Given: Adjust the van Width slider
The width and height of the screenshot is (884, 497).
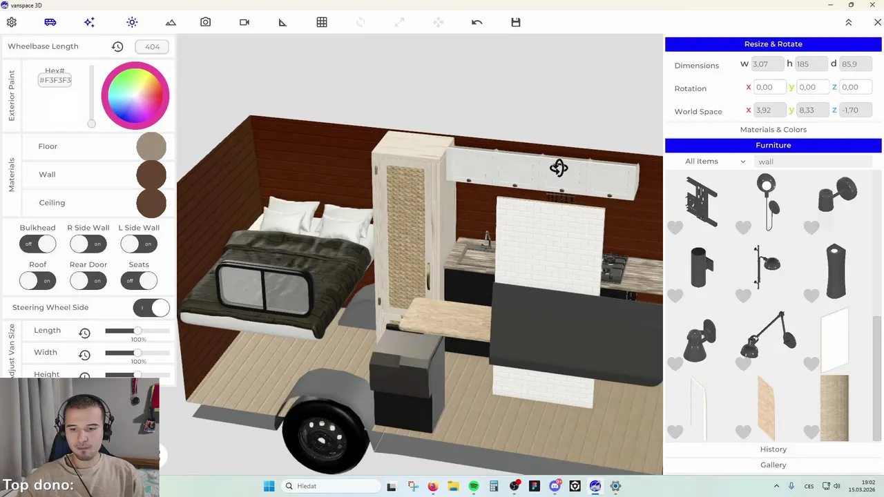Looking at the screenshot, I should coord(137,353).
